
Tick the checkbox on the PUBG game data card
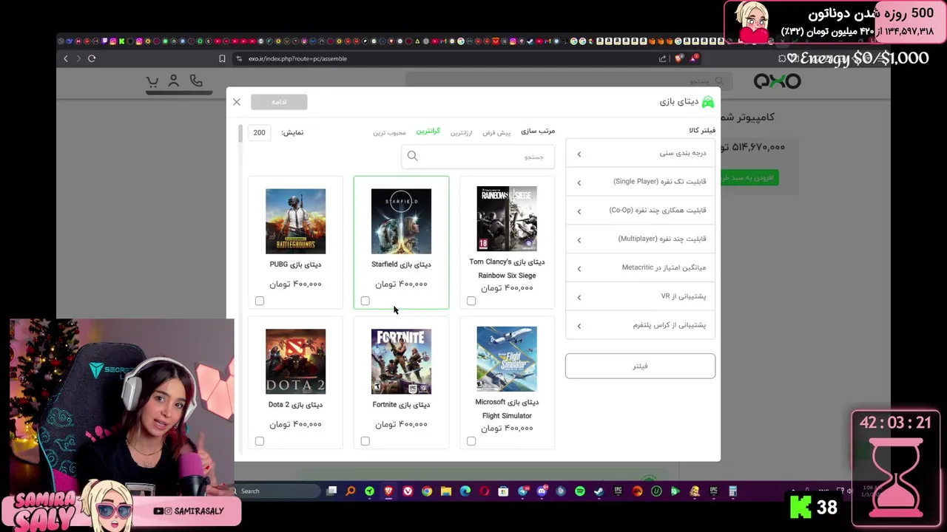coord(260,301)
